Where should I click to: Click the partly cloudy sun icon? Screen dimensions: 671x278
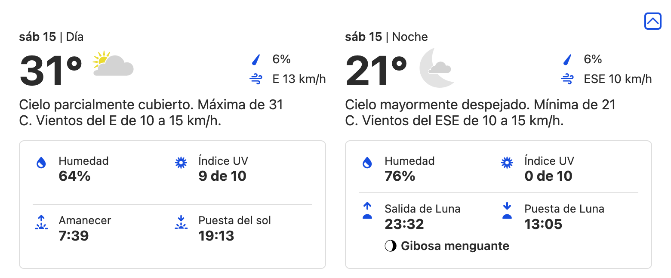(x=113, y=64)
